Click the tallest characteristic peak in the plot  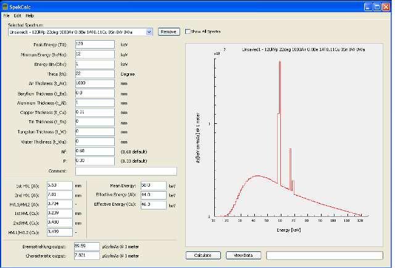280,123
